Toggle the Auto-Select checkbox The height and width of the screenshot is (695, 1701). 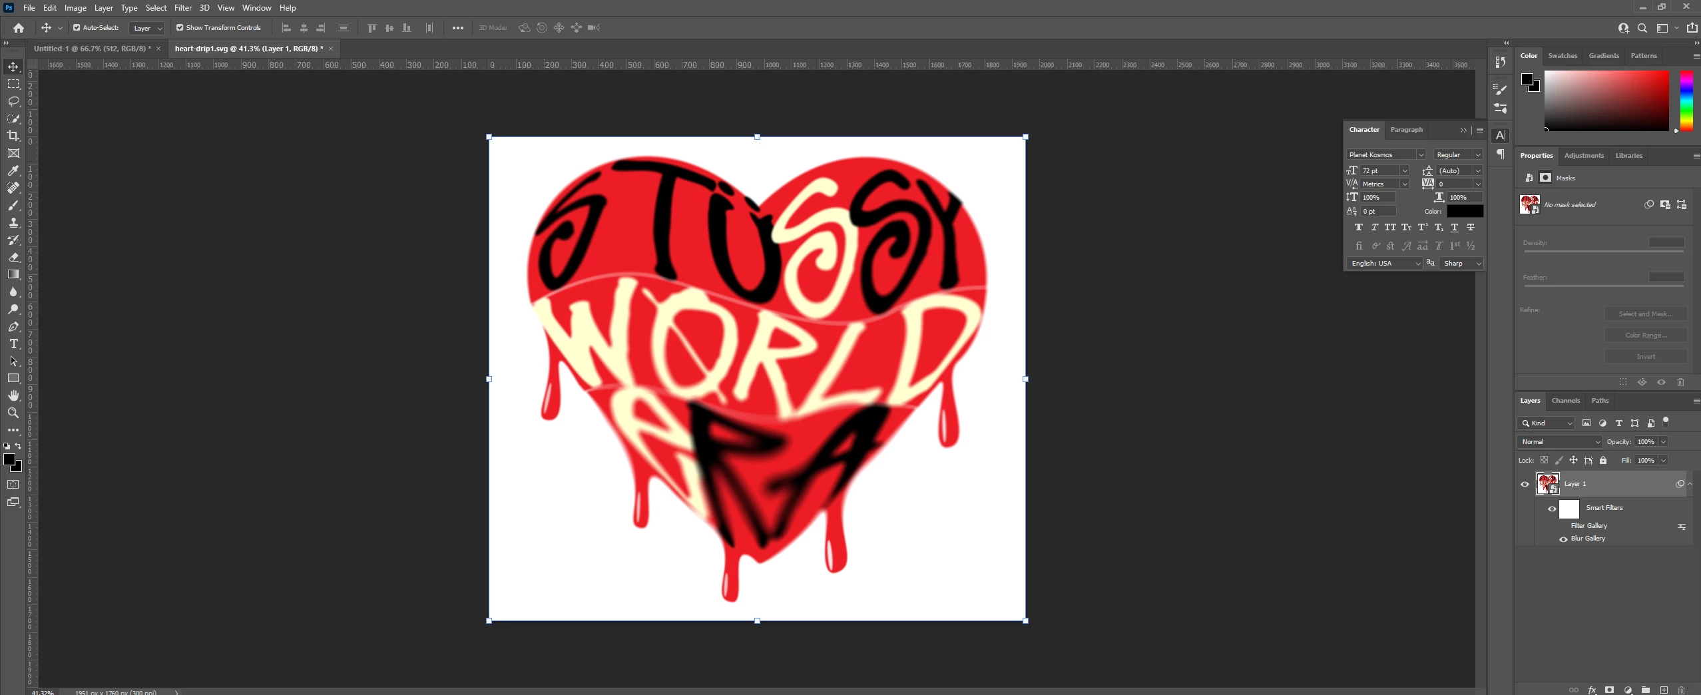click(77, 28)
